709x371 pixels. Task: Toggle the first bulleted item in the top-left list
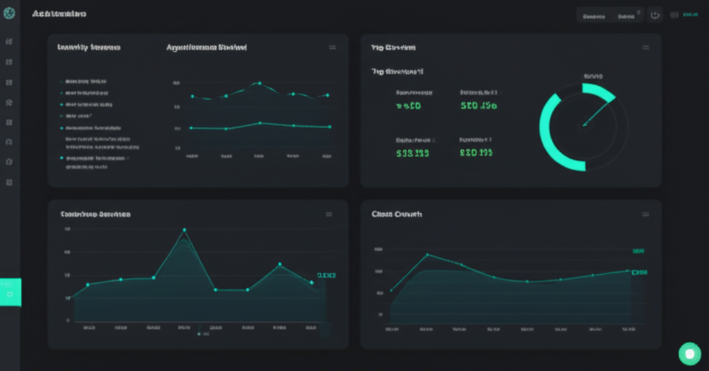click(x=62, y=80)
